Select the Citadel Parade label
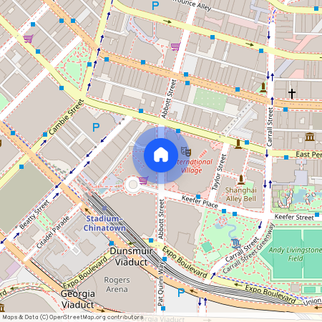The width and height of the screenshot is (322, 322). [53, 232]
